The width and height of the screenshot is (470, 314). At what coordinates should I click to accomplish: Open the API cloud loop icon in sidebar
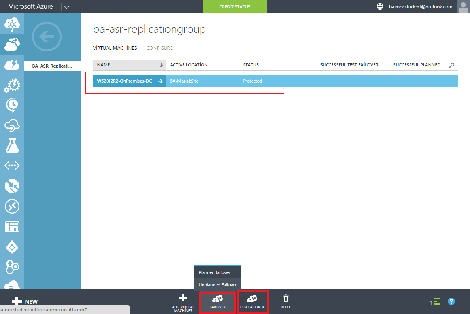[12, 125]
